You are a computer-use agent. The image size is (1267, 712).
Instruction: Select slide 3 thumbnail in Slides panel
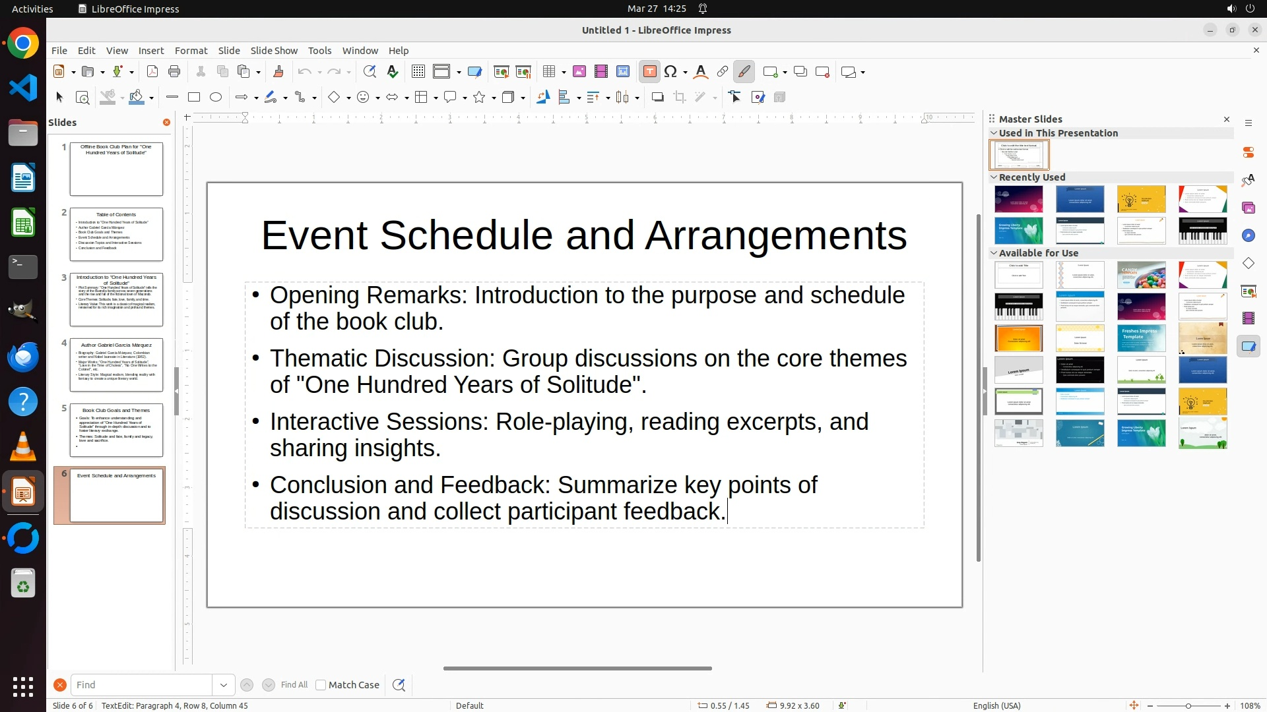(x=116, y=299)
